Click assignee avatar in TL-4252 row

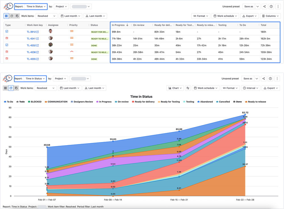(x=51, y=45)
